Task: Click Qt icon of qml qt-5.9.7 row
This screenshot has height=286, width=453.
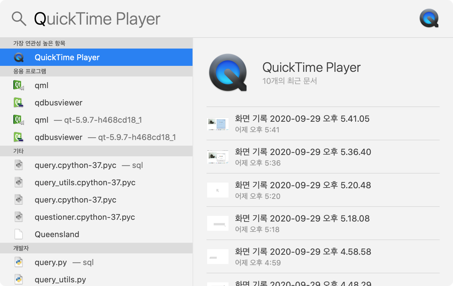Action: 19,120
